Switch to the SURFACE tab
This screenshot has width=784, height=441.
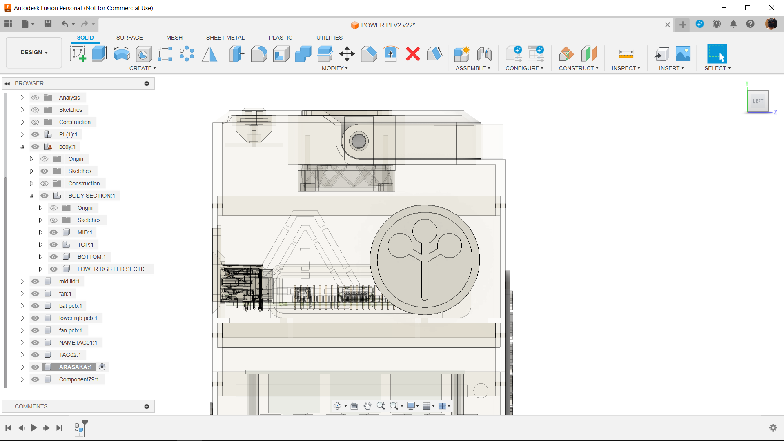pos(129,37)
